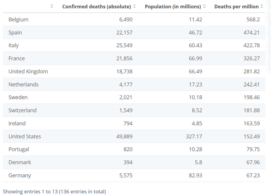Click sort arrows beside Deaths per million
This screenshot has width=271, height=196.
pos(262,7)
